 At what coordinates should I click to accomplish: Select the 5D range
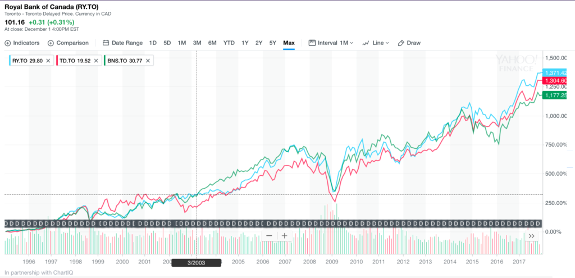pos(167,43)
